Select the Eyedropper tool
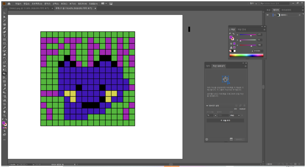Screen dimensions: 306x167 [x=4, y=89]
